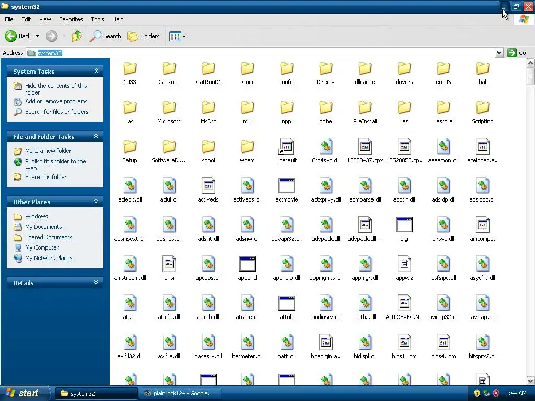535x401 pixels.
Task: Select the activeds file icon without extension
Action: [208, 186]
